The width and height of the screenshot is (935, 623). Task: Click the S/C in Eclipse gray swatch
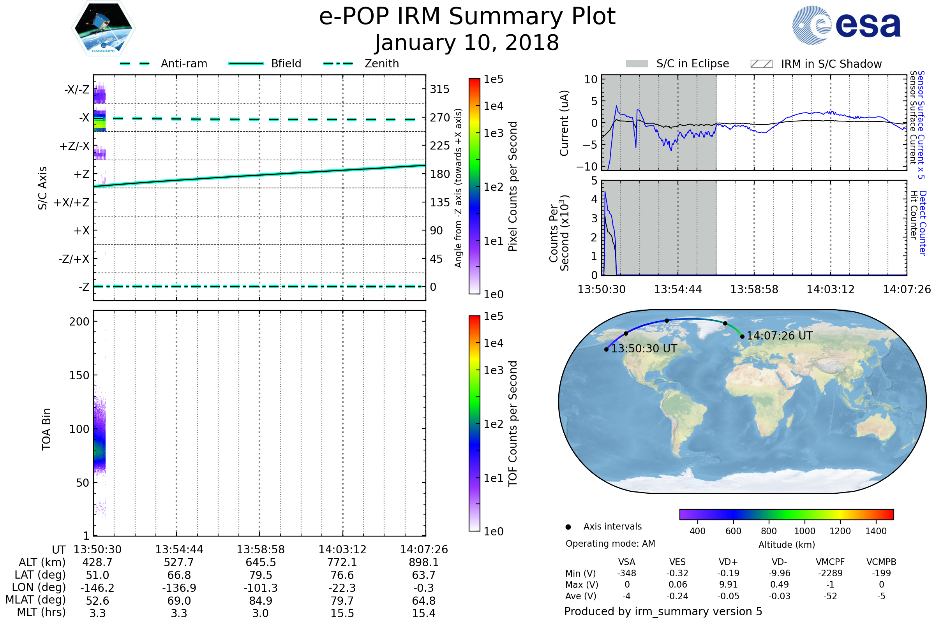click(637, 64)
